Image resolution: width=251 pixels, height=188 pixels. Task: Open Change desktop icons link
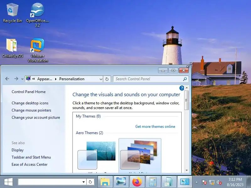30,103
